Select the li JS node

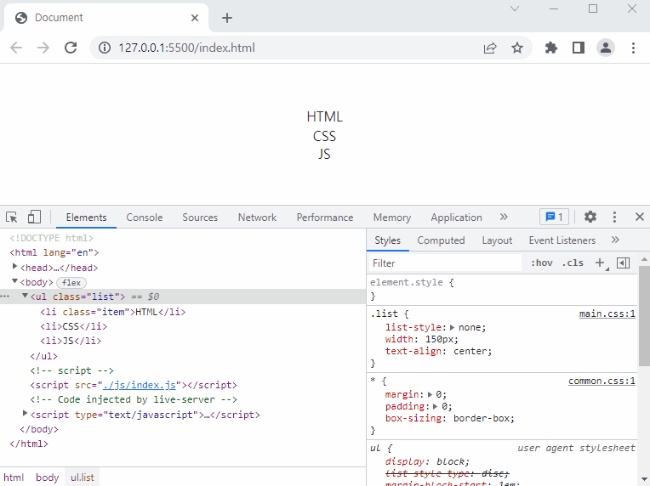click(x=71, y=341)
